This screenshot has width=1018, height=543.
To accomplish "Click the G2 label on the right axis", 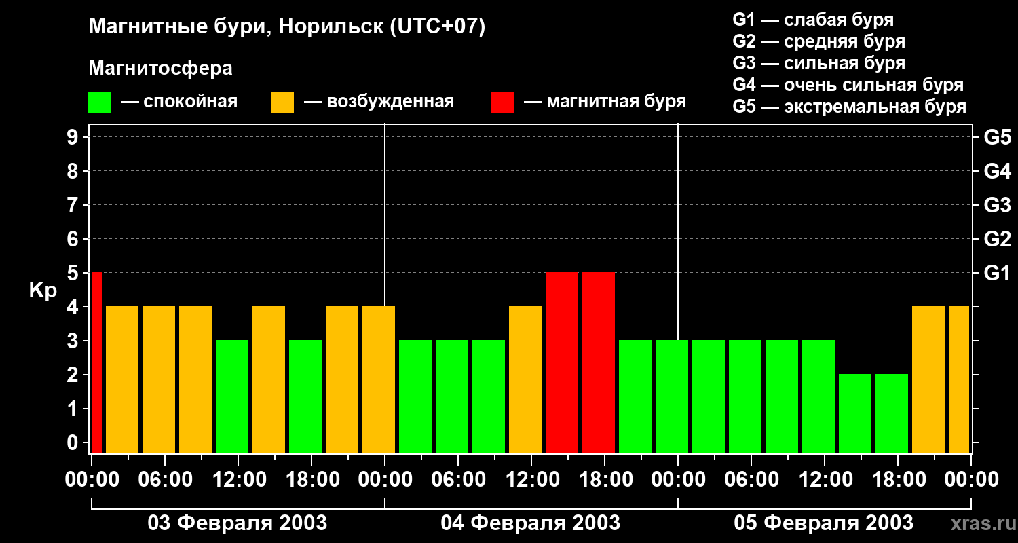I will click(x=997, y=239).
